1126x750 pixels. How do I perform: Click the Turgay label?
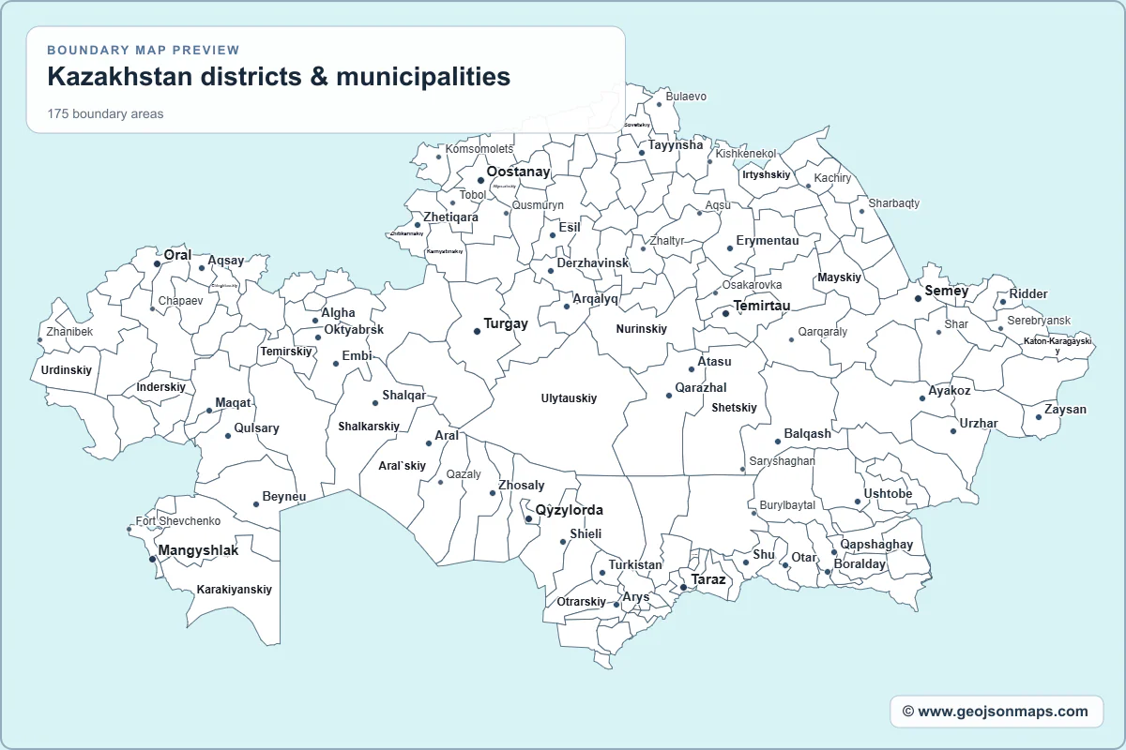[506, 323]
